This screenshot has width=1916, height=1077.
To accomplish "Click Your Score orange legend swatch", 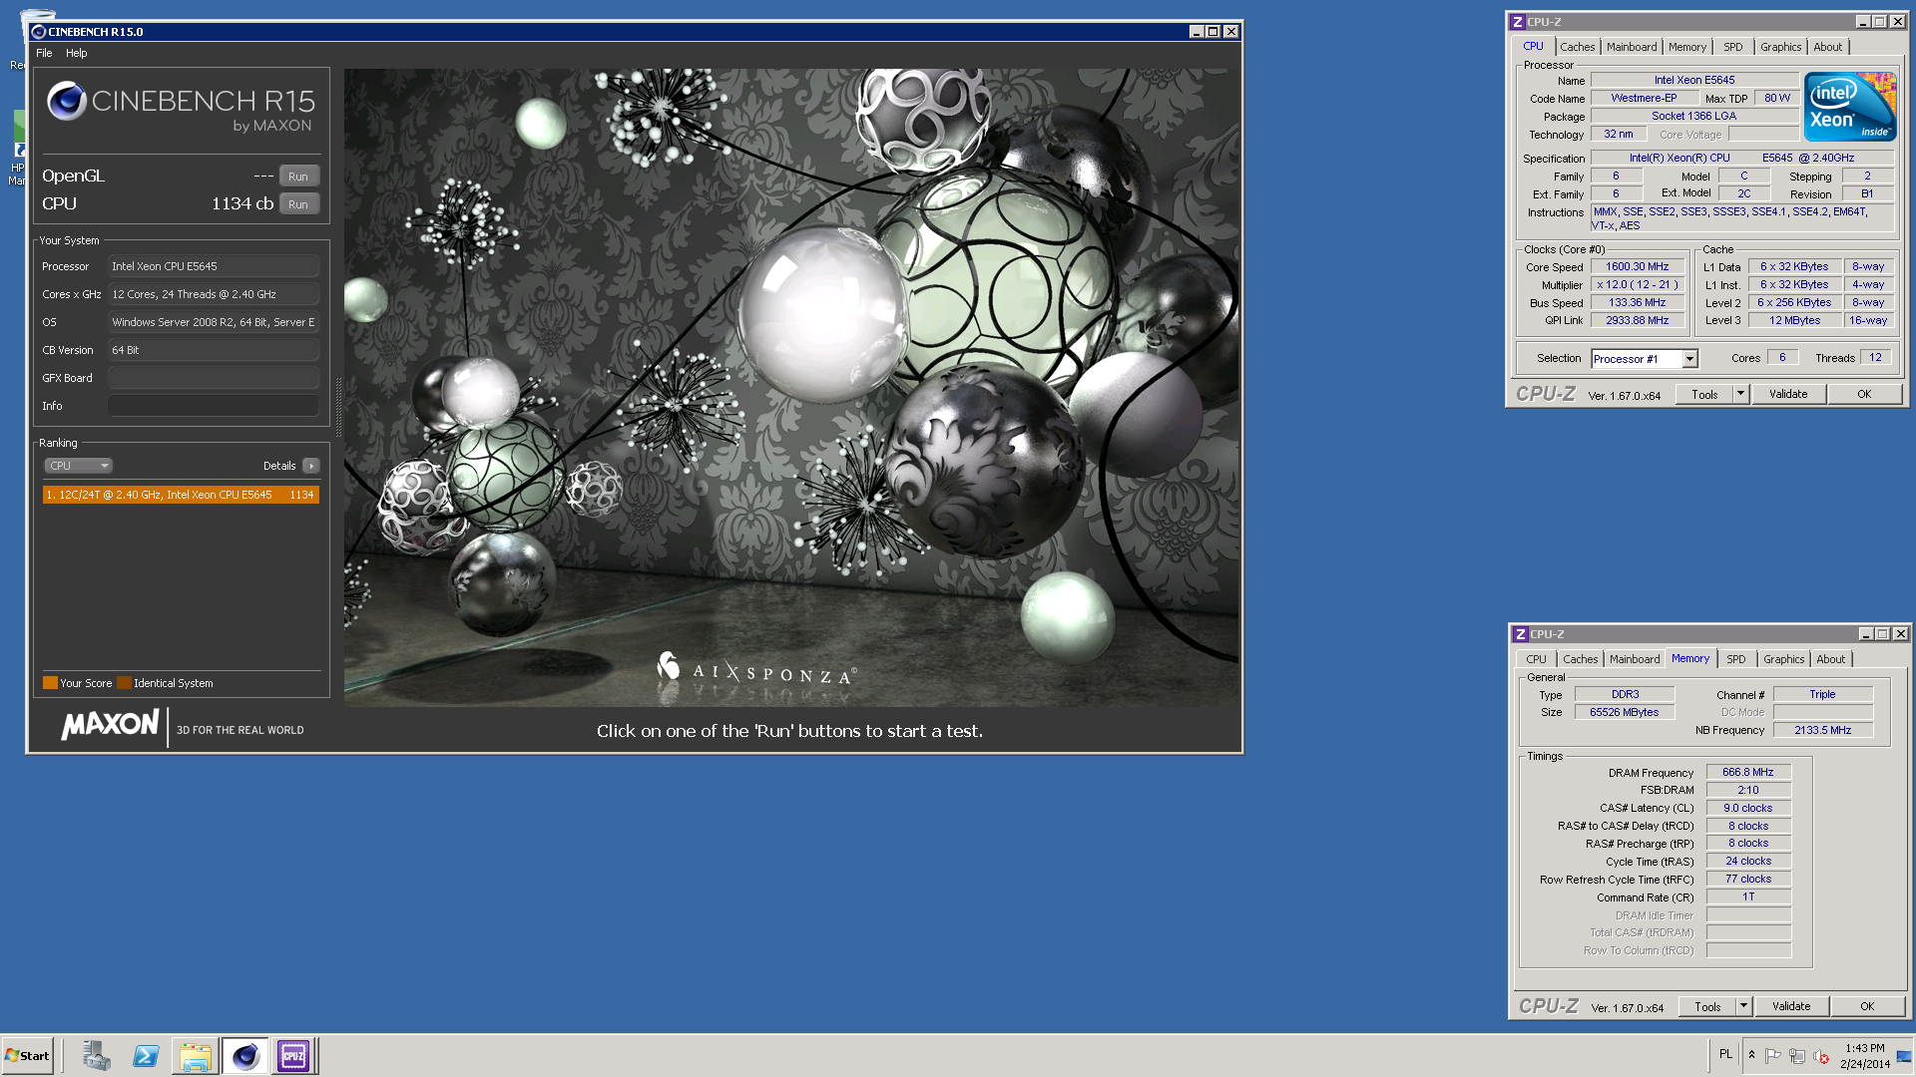I will tap(50, 683).
